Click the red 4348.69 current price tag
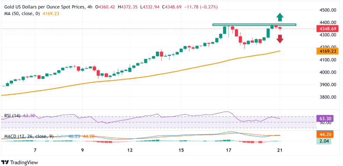 pyautogui.click(x=325, y=29)
